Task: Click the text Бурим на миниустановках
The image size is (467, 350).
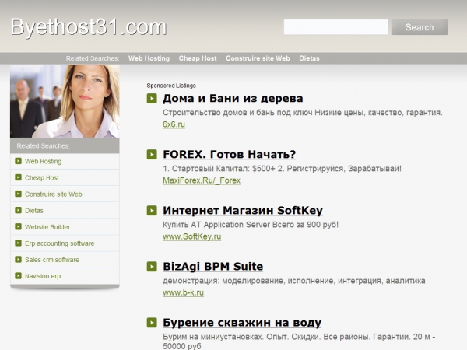Action: (212, 337)
